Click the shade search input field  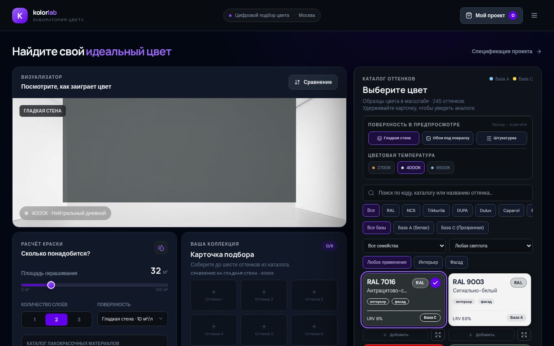pos(448,193)
